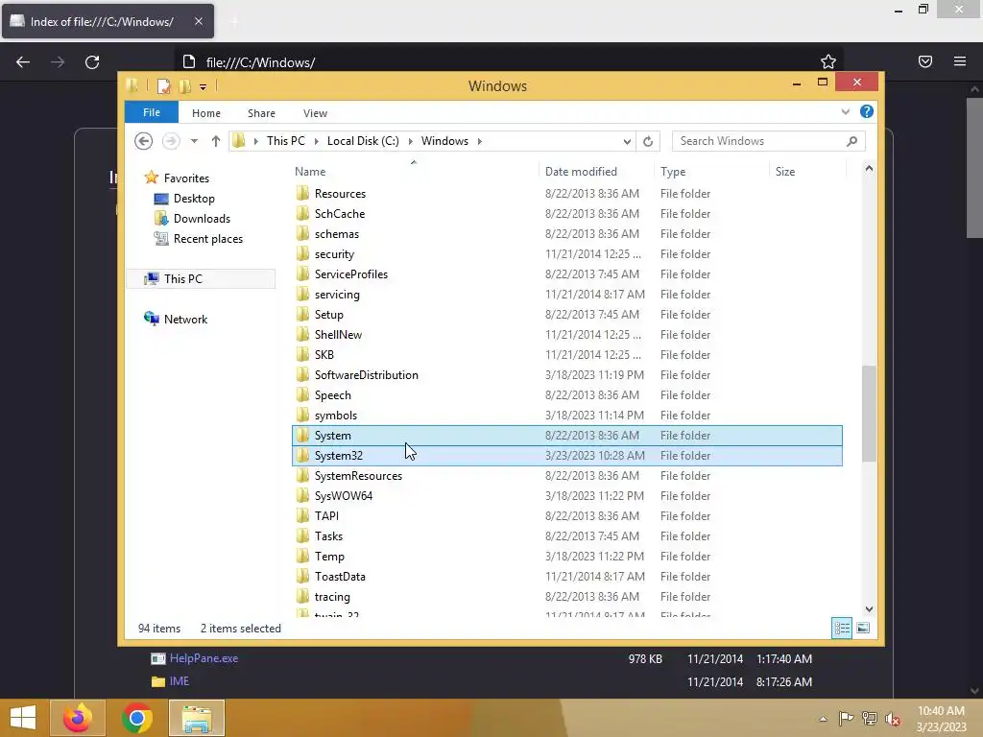Click scroll up arrow of Explorer file list
The width and height of the screenshot is (983, 737).
[x=869, y=168]
